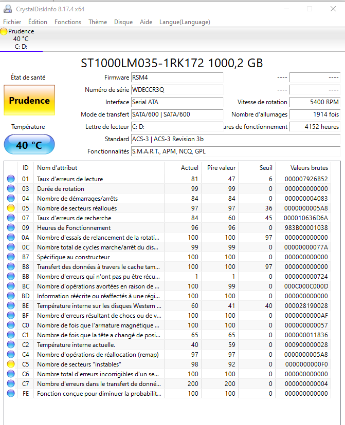Viewport: 345px width, 425px height.
Task: Open the Disque menu
Action: coord(123,22)
